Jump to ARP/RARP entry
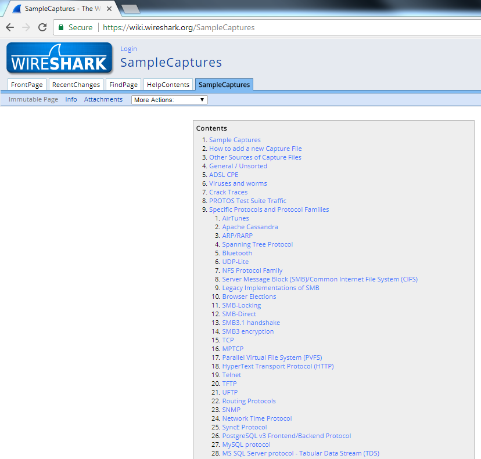This screenshot has width=481, height=459. click(238, 236)
